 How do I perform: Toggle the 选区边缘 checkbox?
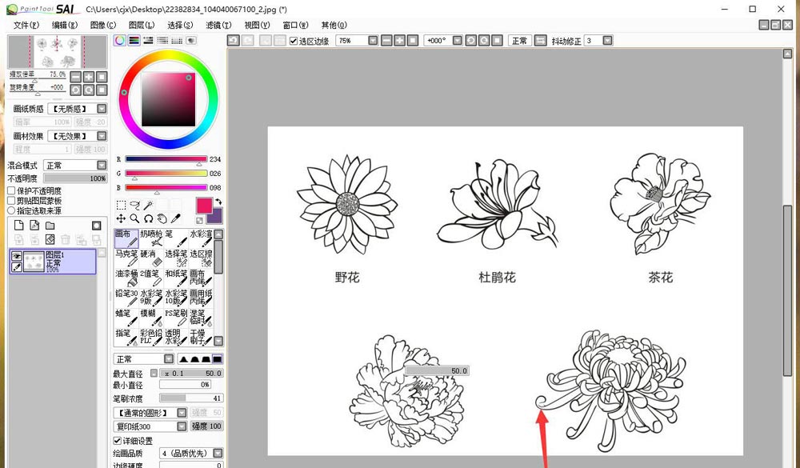[294, 41]
